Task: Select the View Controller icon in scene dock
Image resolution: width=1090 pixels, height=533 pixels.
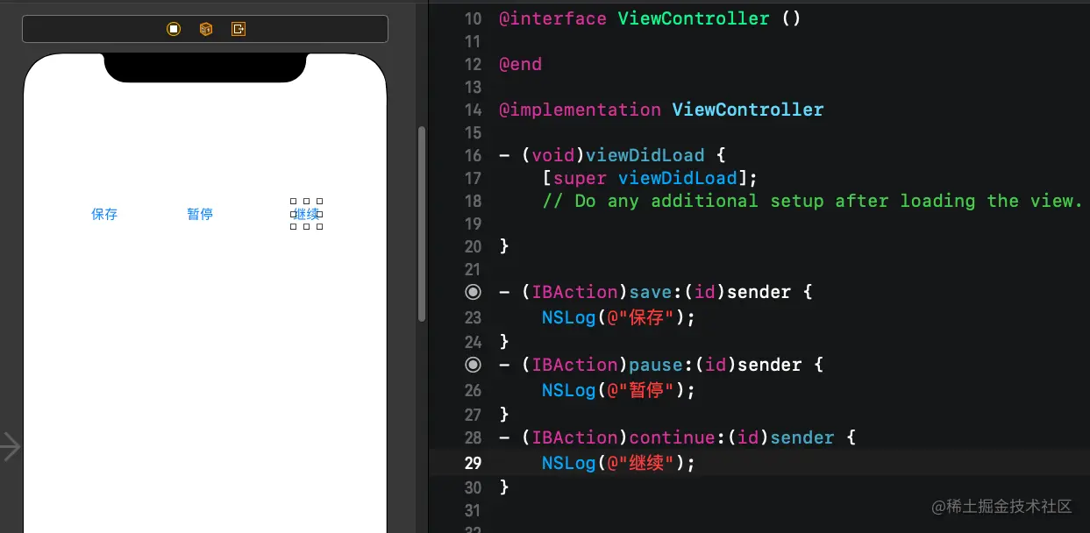Action: 174,29
